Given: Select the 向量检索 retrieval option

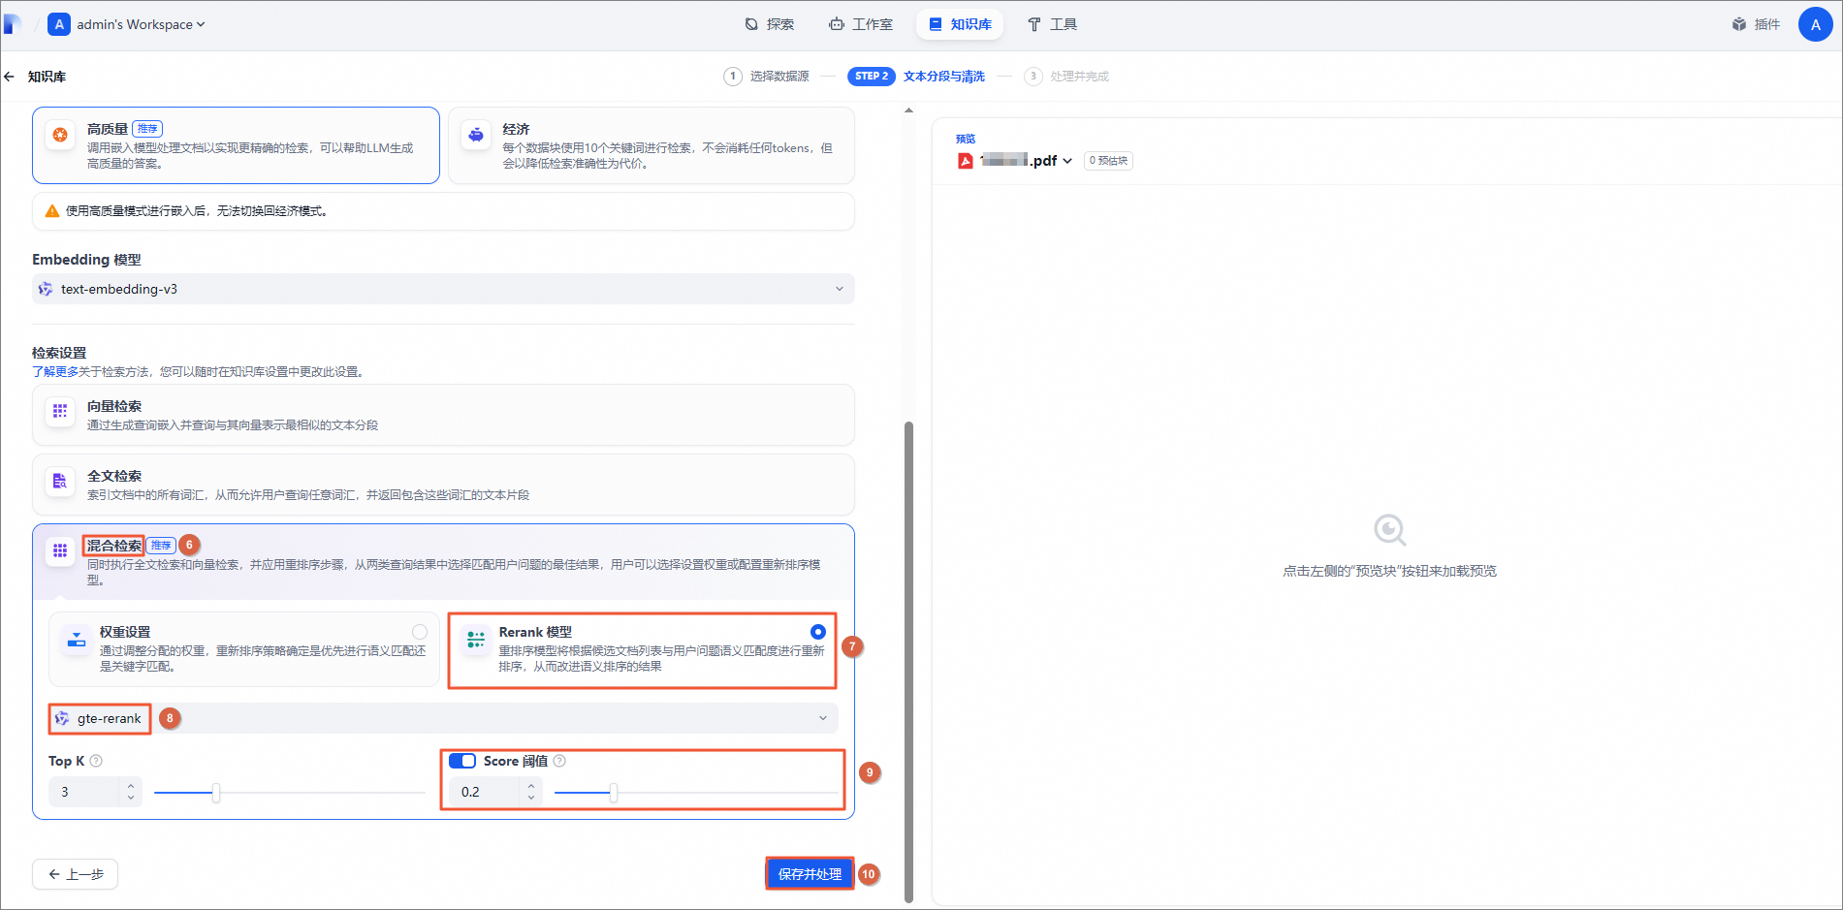Looking at the screenshot, I should click(x=443, y=415).
